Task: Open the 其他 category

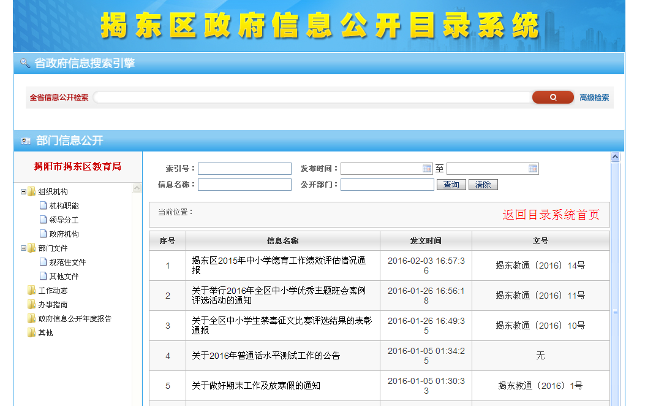Action: click(46, 332)
